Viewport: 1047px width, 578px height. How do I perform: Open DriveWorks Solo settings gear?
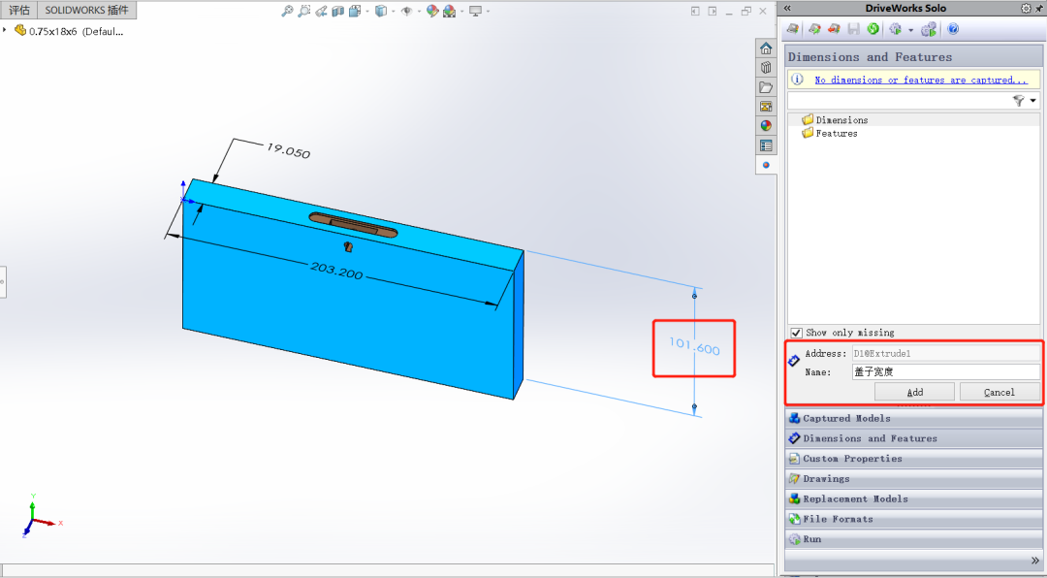coord(1027,8)
